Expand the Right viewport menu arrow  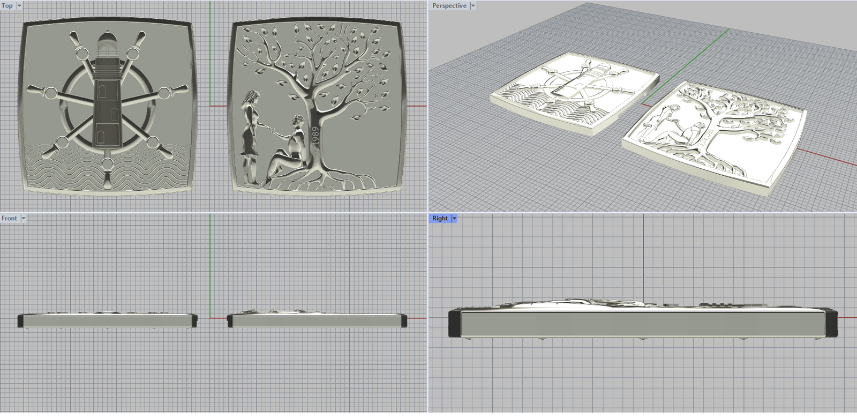[454, 218]
